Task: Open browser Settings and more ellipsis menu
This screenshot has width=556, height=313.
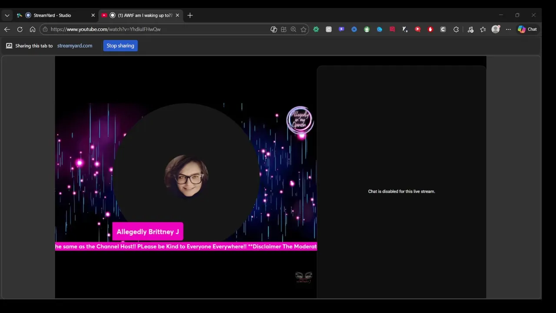Action: click(508, 29)
